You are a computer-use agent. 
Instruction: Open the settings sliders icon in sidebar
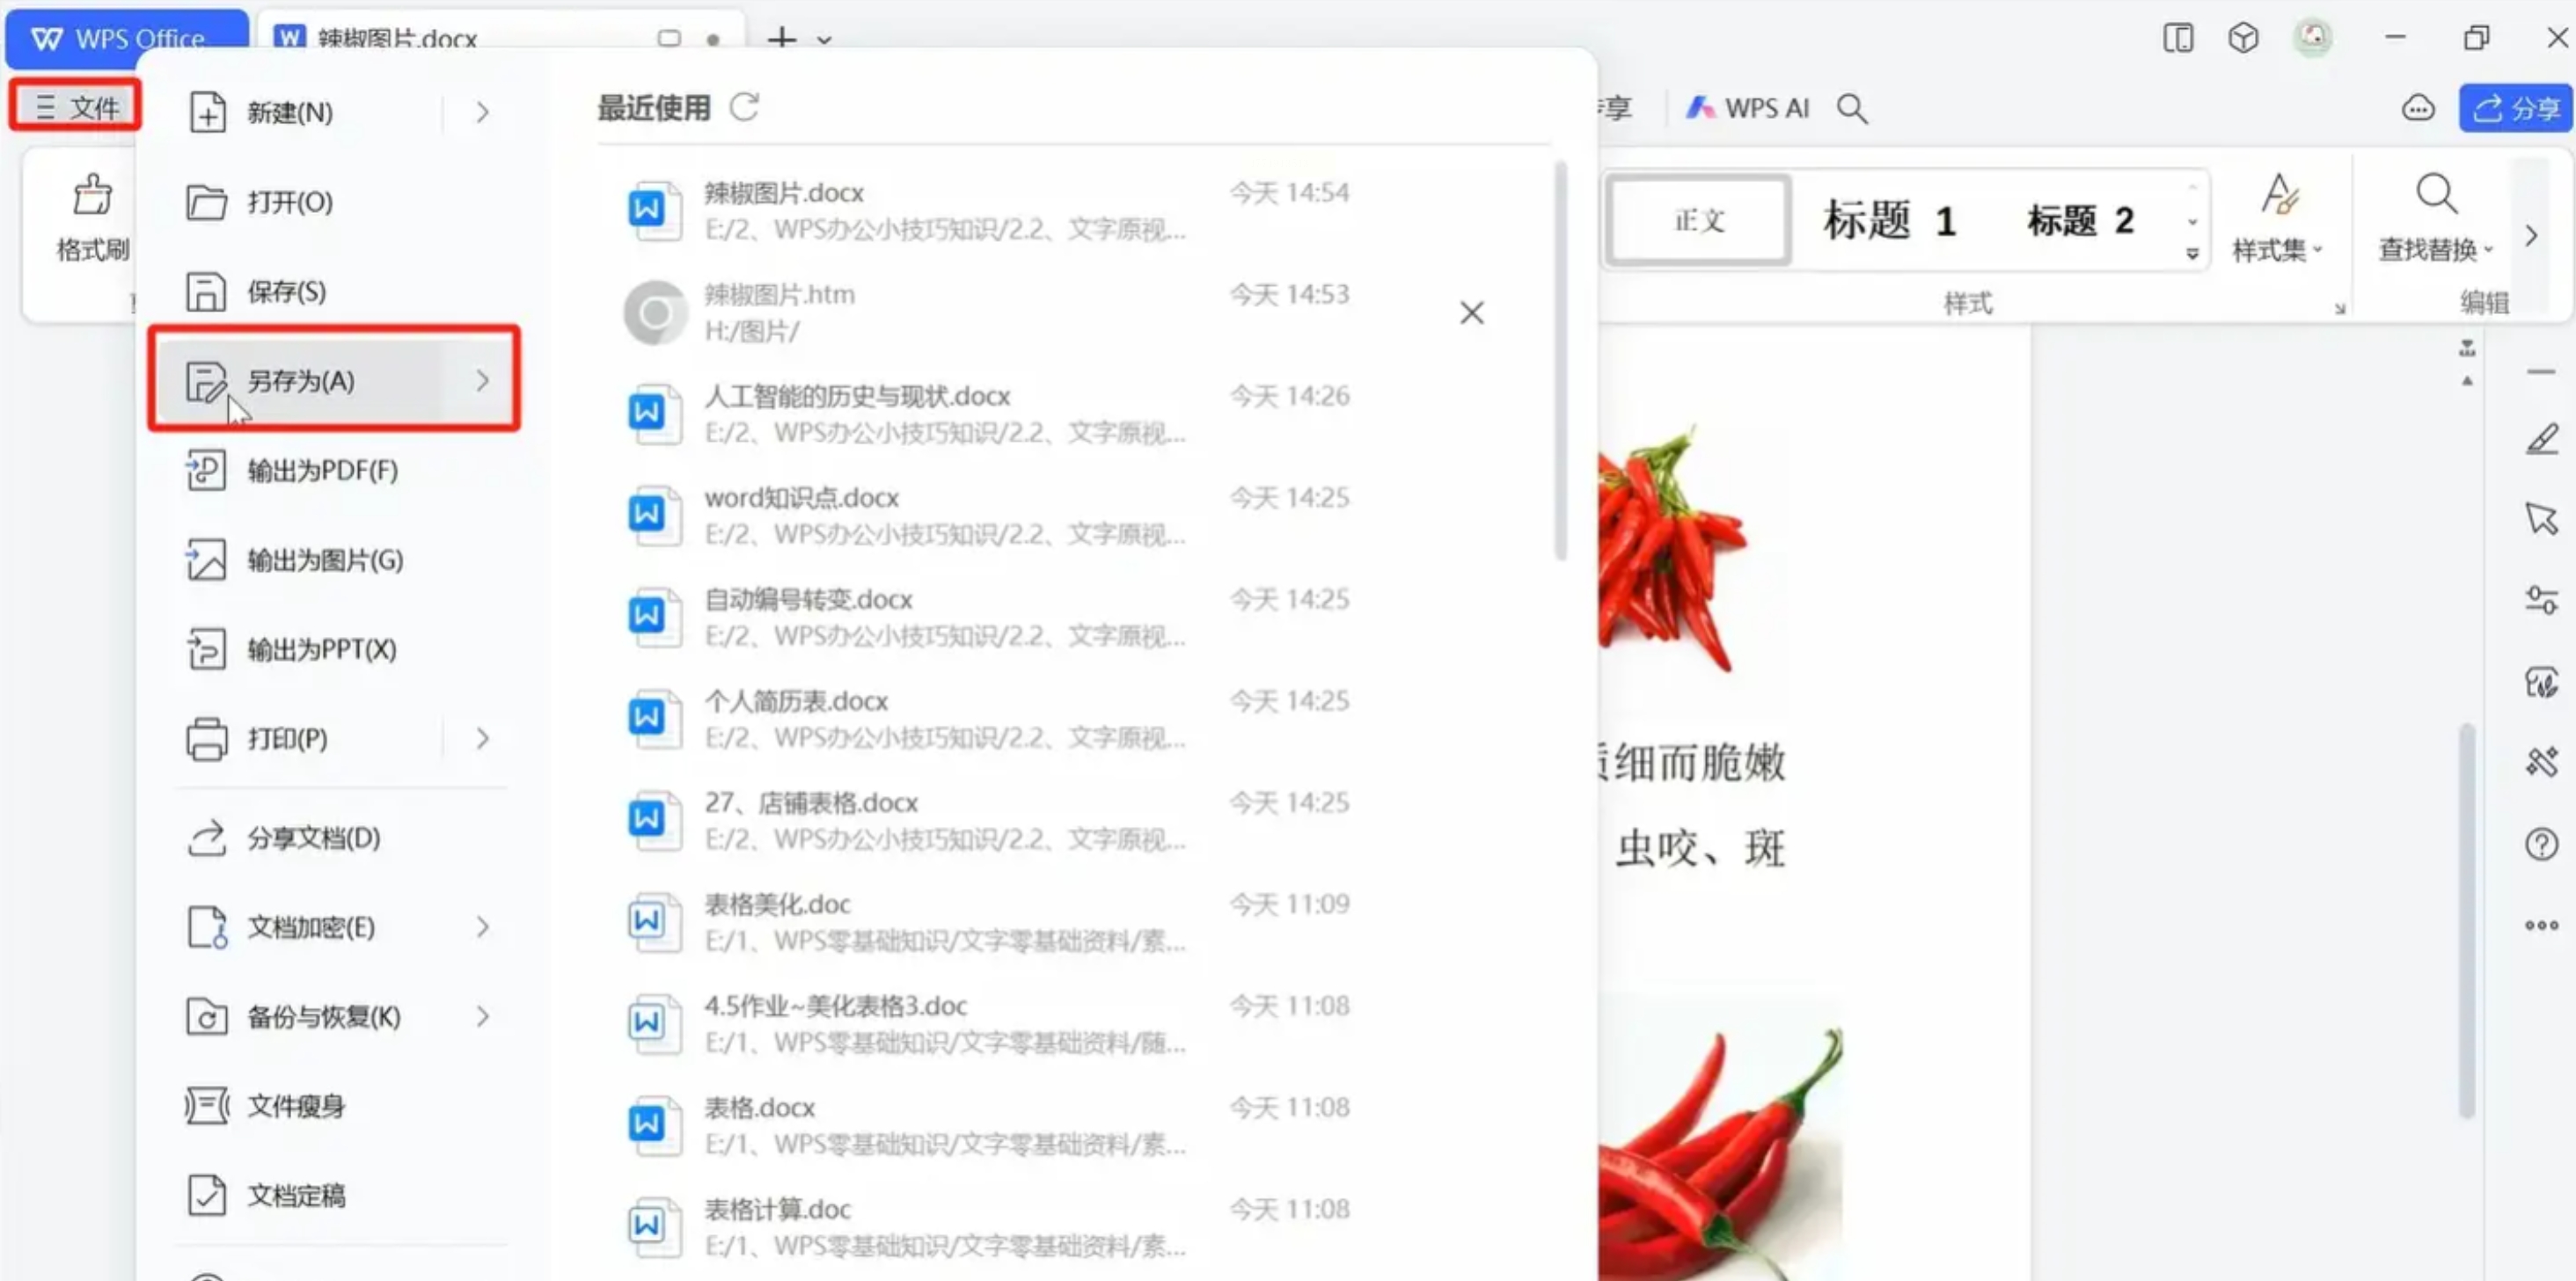[x=2541, y=600]
